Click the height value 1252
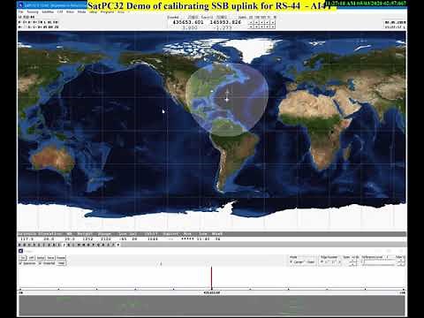 point(87,238)
